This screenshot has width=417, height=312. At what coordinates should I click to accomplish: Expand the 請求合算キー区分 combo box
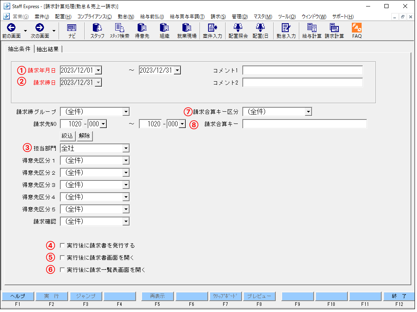coord(309,112)
